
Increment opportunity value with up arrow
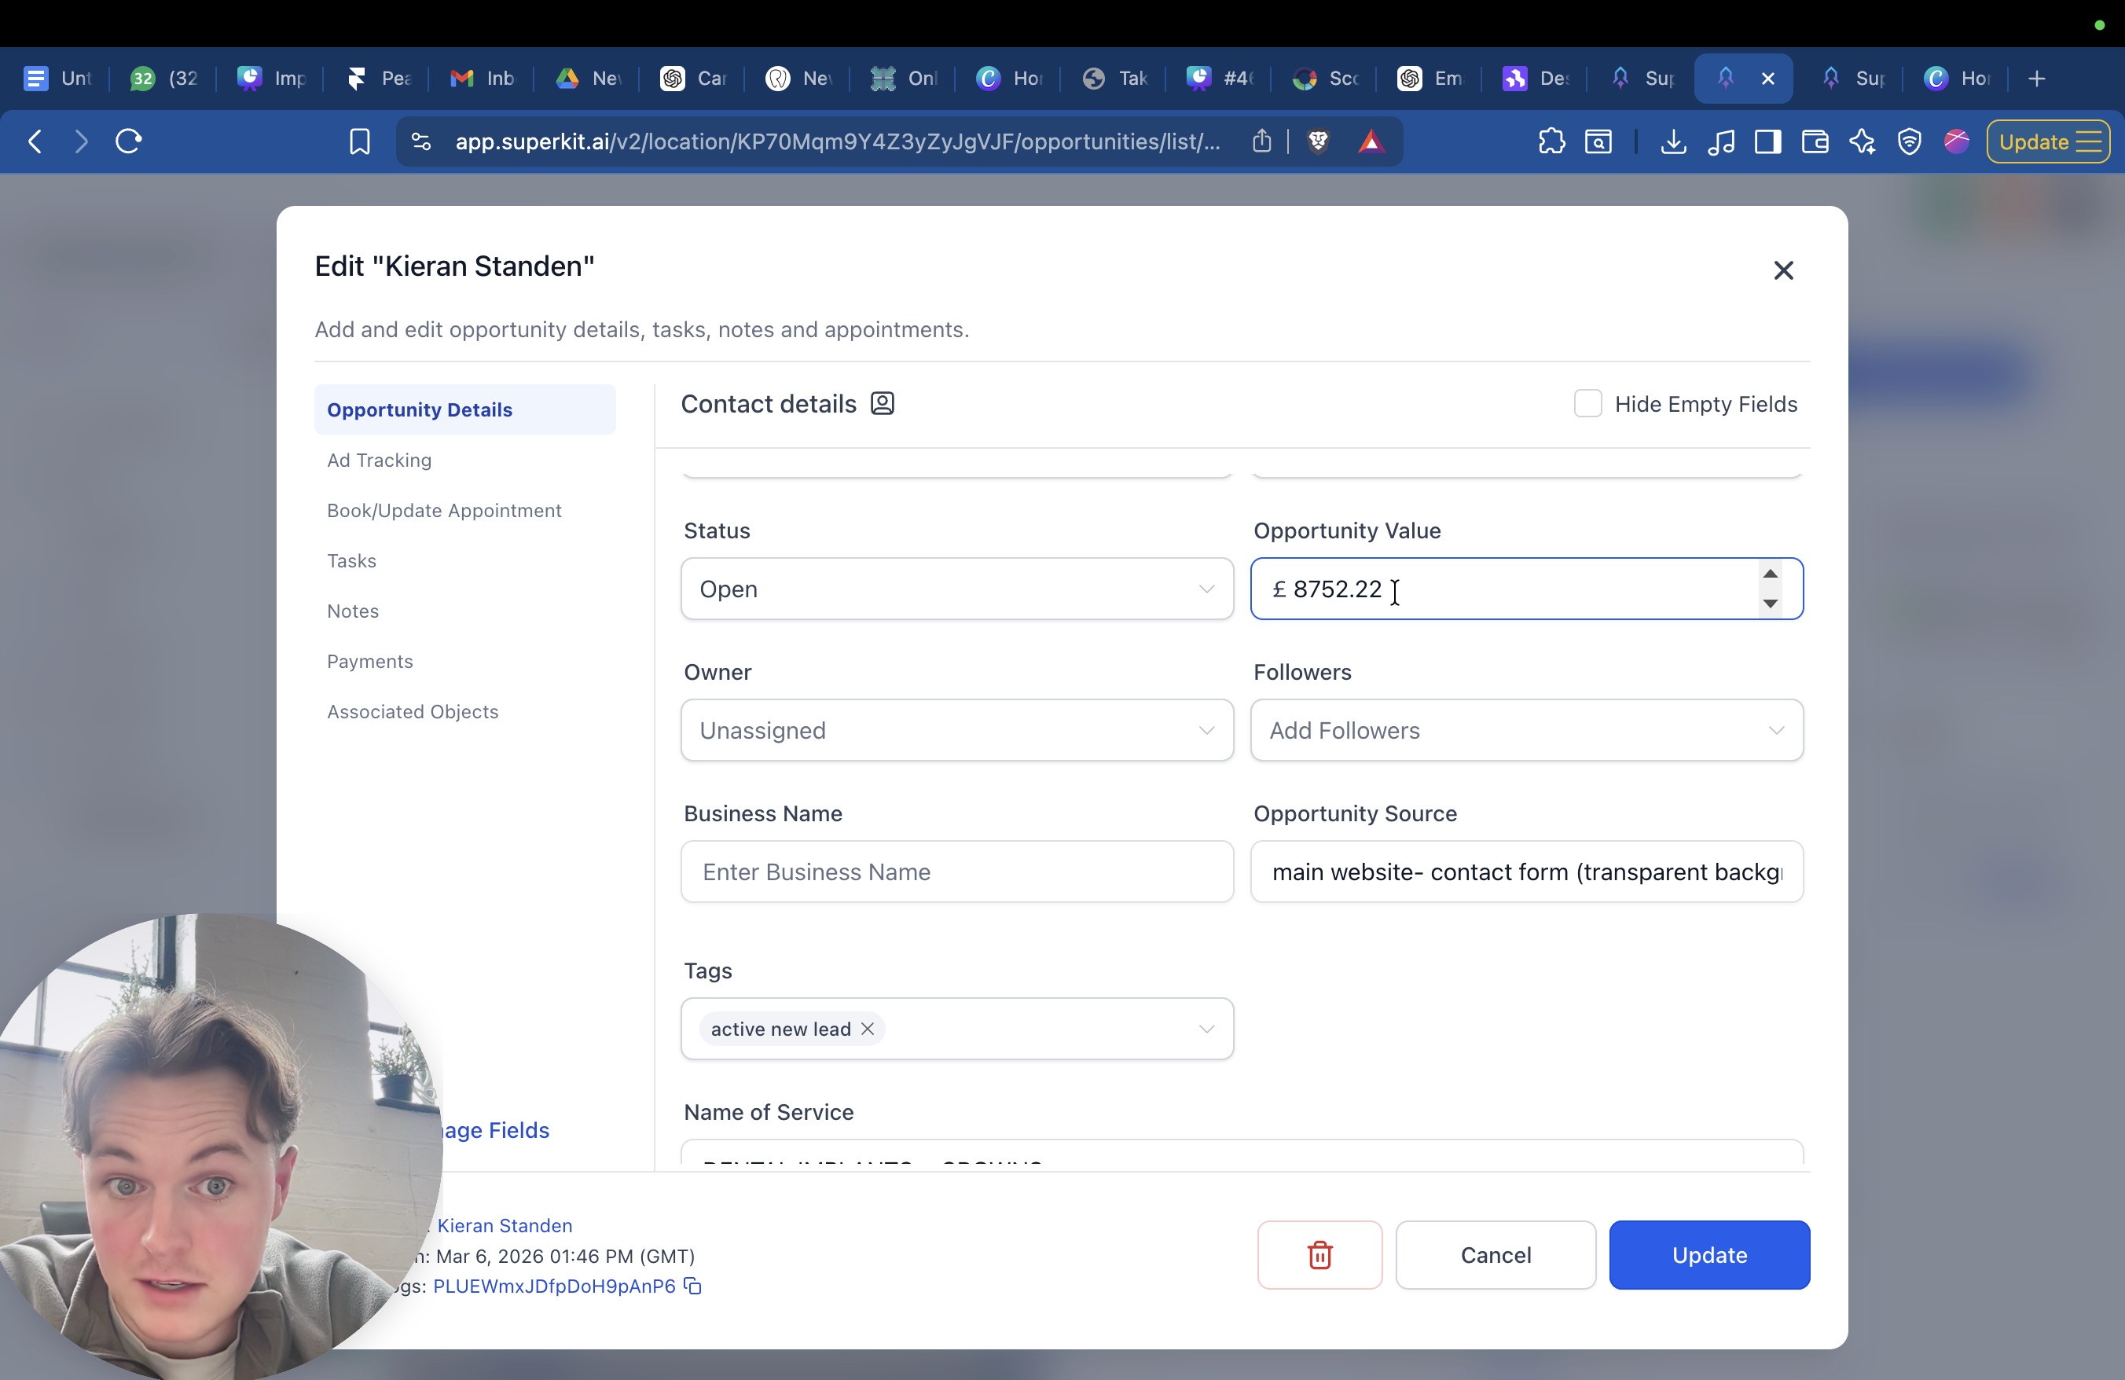1770,574
